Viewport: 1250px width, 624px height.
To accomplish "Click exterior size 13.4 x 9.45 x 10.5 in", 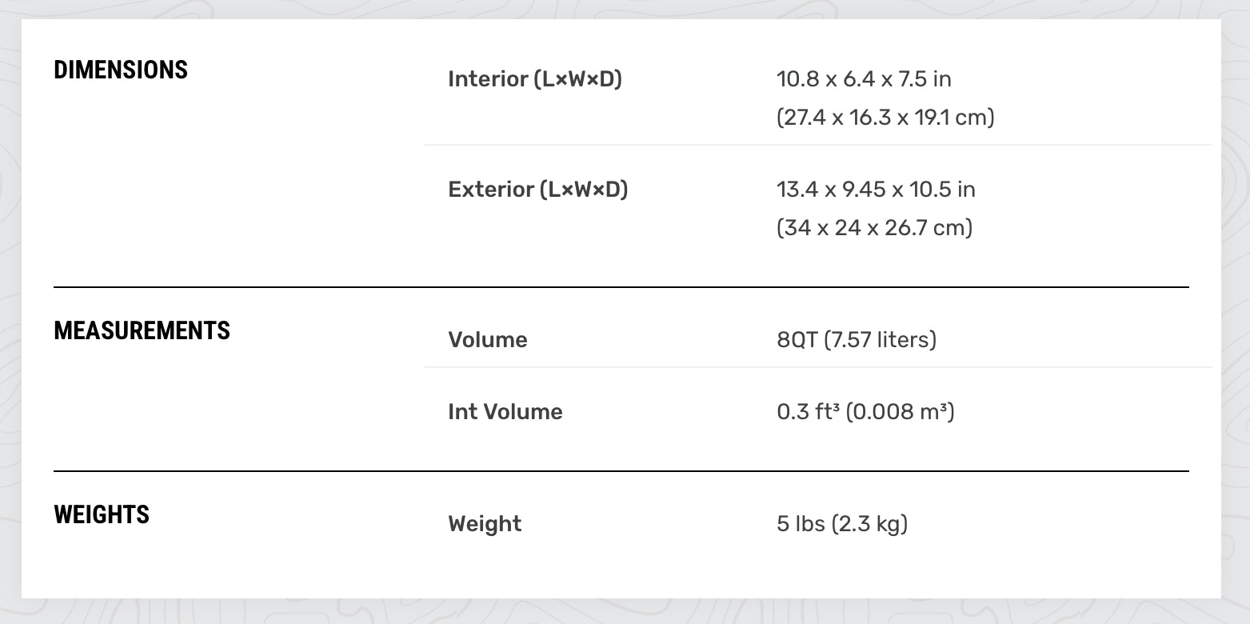I will tap(876, 190).
